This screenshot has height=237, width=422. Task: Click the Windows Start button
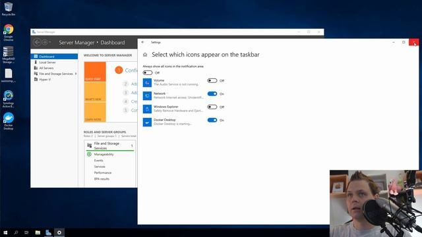coord(5,232)
